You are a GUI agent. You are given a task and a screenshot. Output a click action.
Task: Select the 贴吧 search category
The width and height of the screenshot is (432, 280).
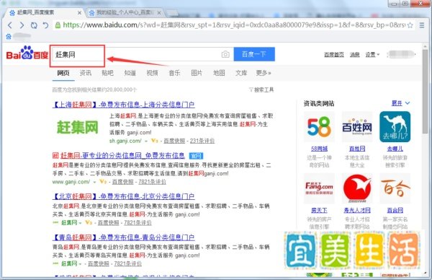(x=107, y=73)
